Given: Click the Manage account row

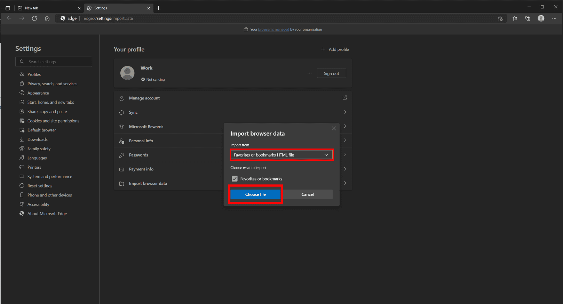Looking at the screenshot, I should [x=233, y=98].
